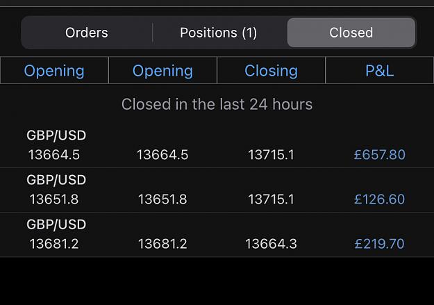
Task: Sort by first Opening column header
Action: (x=54, y=70)
